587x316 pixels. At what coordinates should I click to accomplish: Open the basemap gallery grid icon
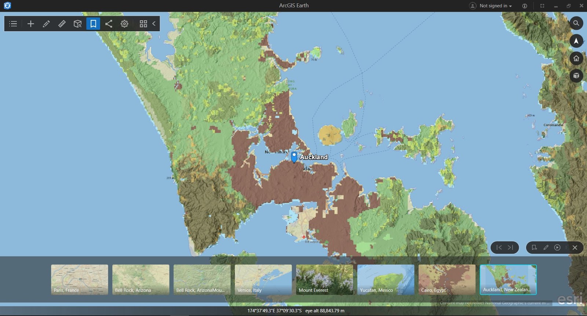point(143,24)
